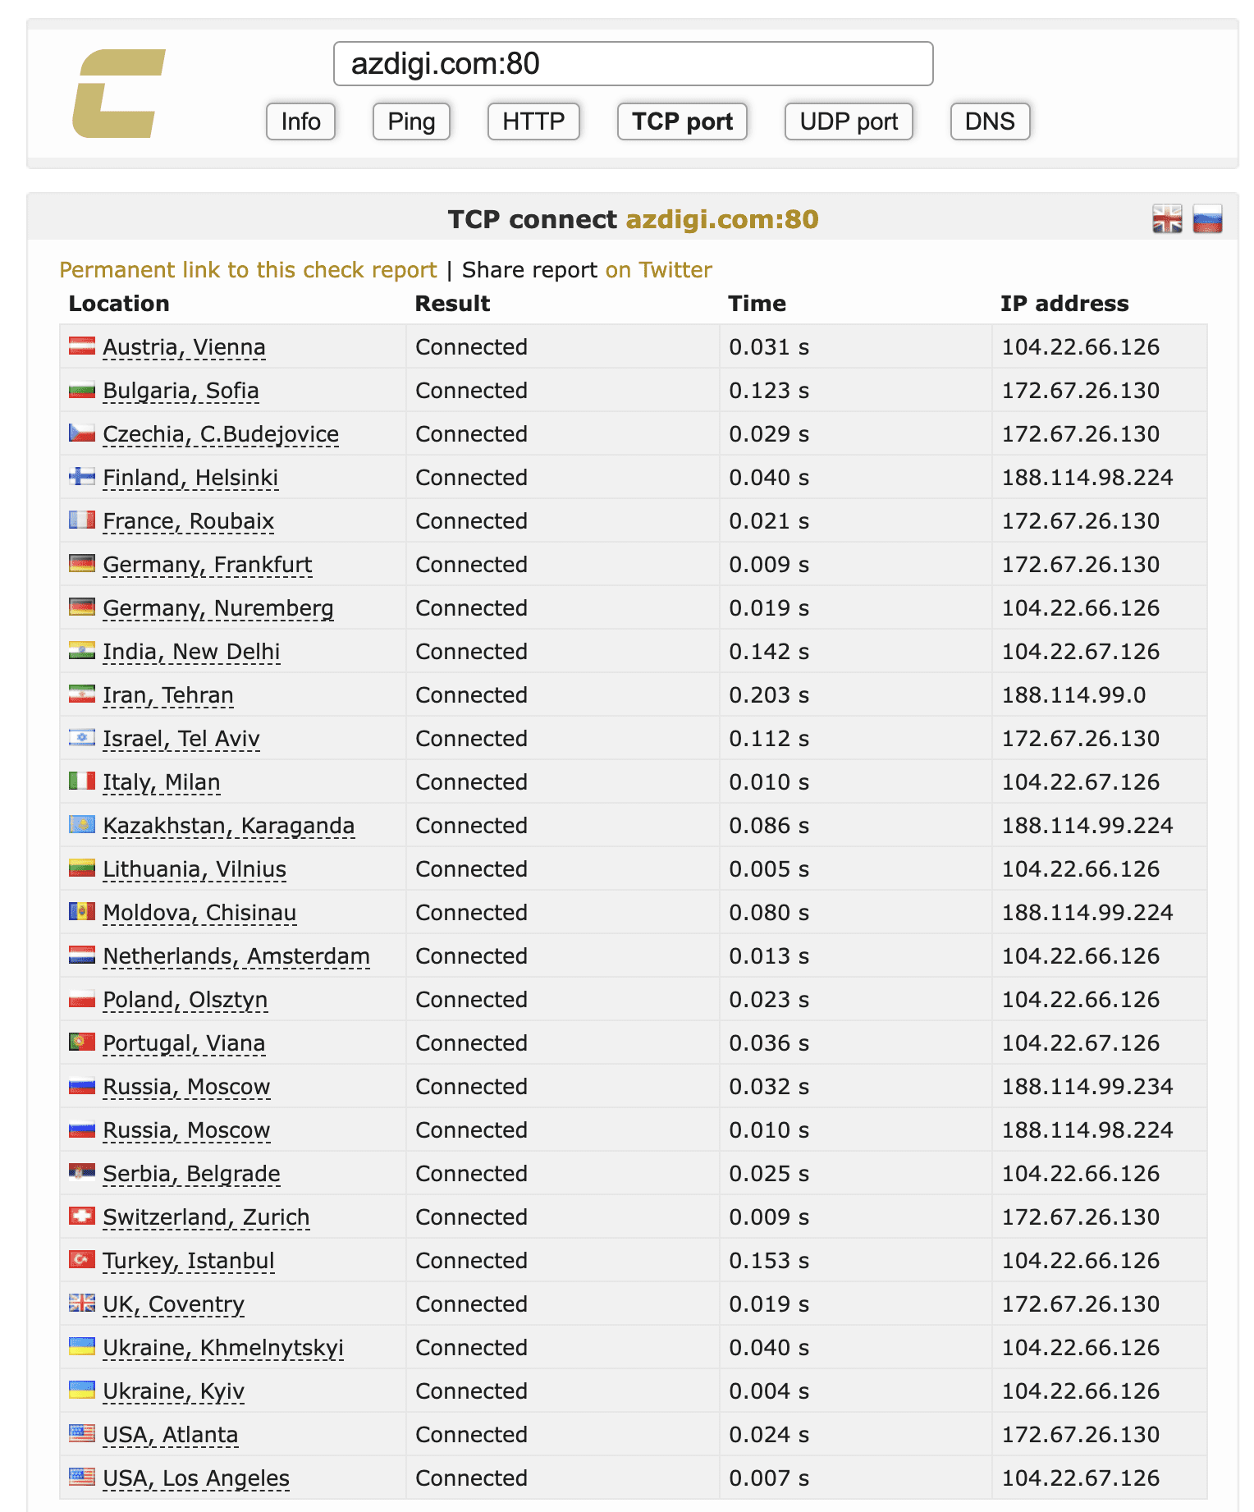This screenshot has width=1254, height=1512.
Task: Click the Switzerland flag icon
Action: (82, 1216)
